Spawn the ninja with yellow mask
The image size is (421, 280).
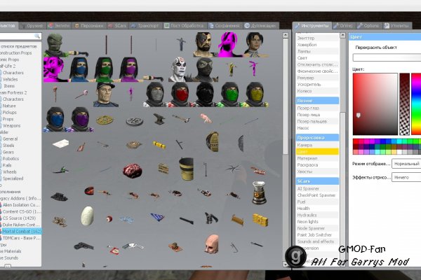click(255, 94)
